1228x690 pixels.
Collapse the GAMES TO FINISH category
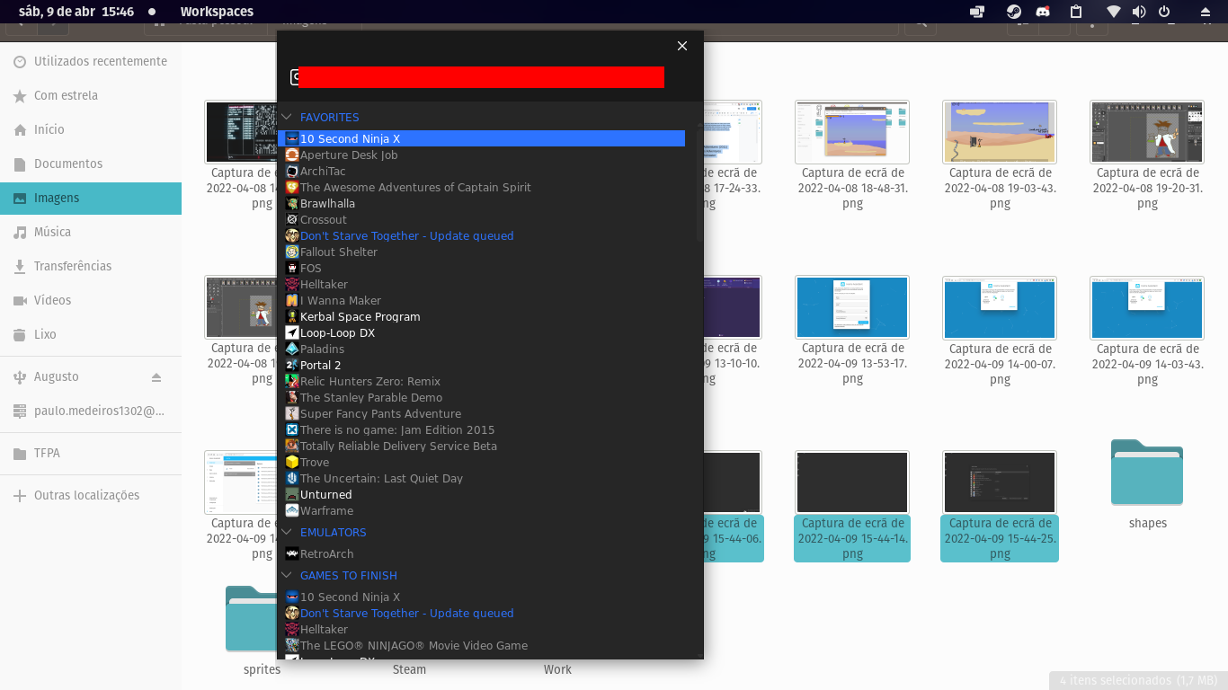287,575
